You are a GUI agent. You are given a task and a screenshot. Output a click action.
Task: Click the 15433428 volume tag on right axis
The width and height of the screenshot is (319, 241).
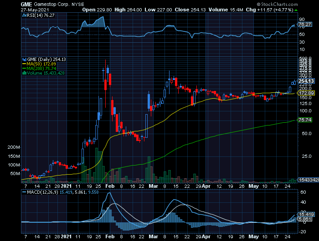(x=309, y=180)
